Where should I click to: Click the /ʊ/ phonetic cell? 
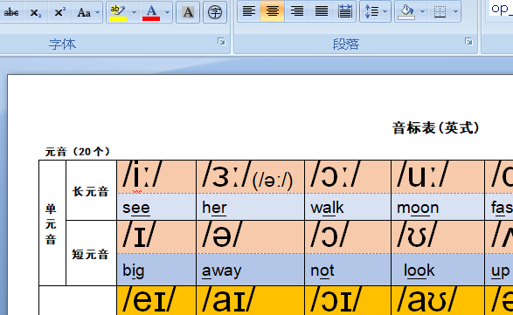(438, 236)
